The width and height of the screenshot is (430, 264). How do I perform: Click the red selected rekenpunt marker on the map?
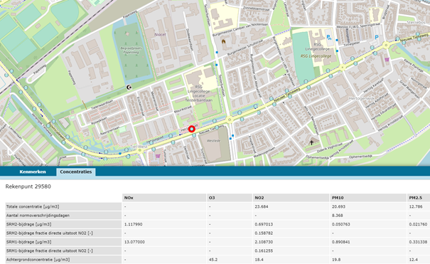tap(192, 129)
